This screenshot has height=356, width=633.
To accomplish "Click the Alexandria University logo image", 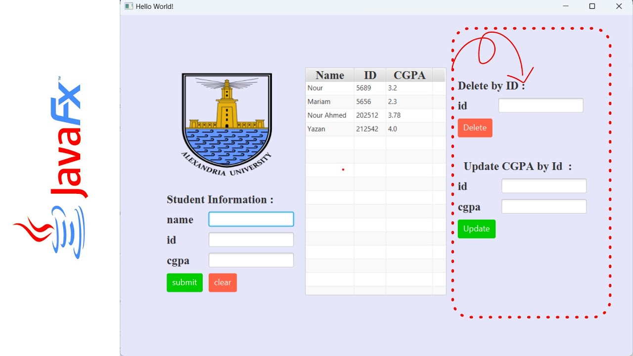I will pos(227,125).
